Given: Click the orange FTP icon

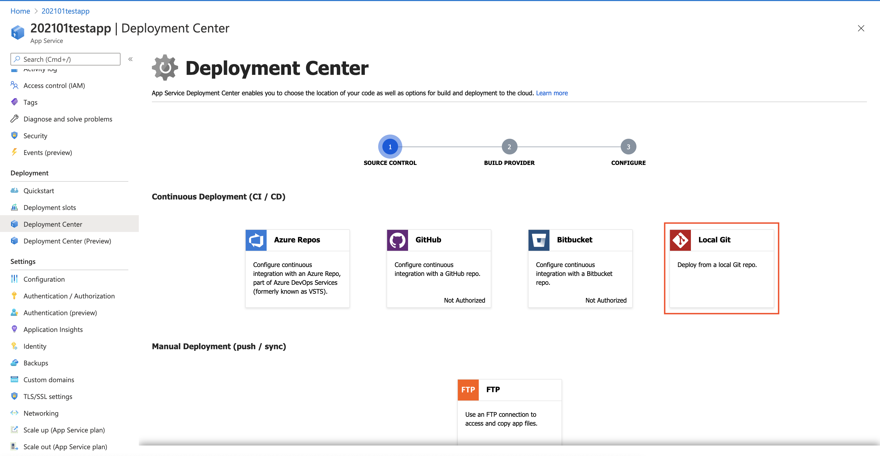Looking at the screenshot, I should [x=468, y=390].
